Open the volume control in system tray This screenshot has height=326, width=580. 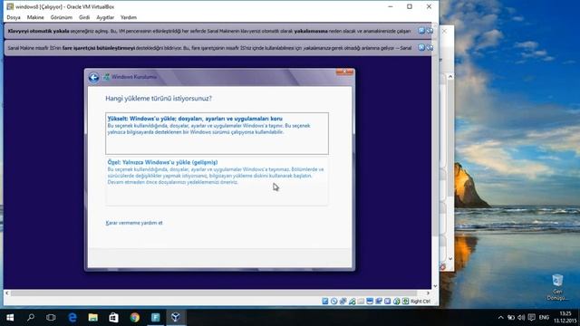click(521, 318)
